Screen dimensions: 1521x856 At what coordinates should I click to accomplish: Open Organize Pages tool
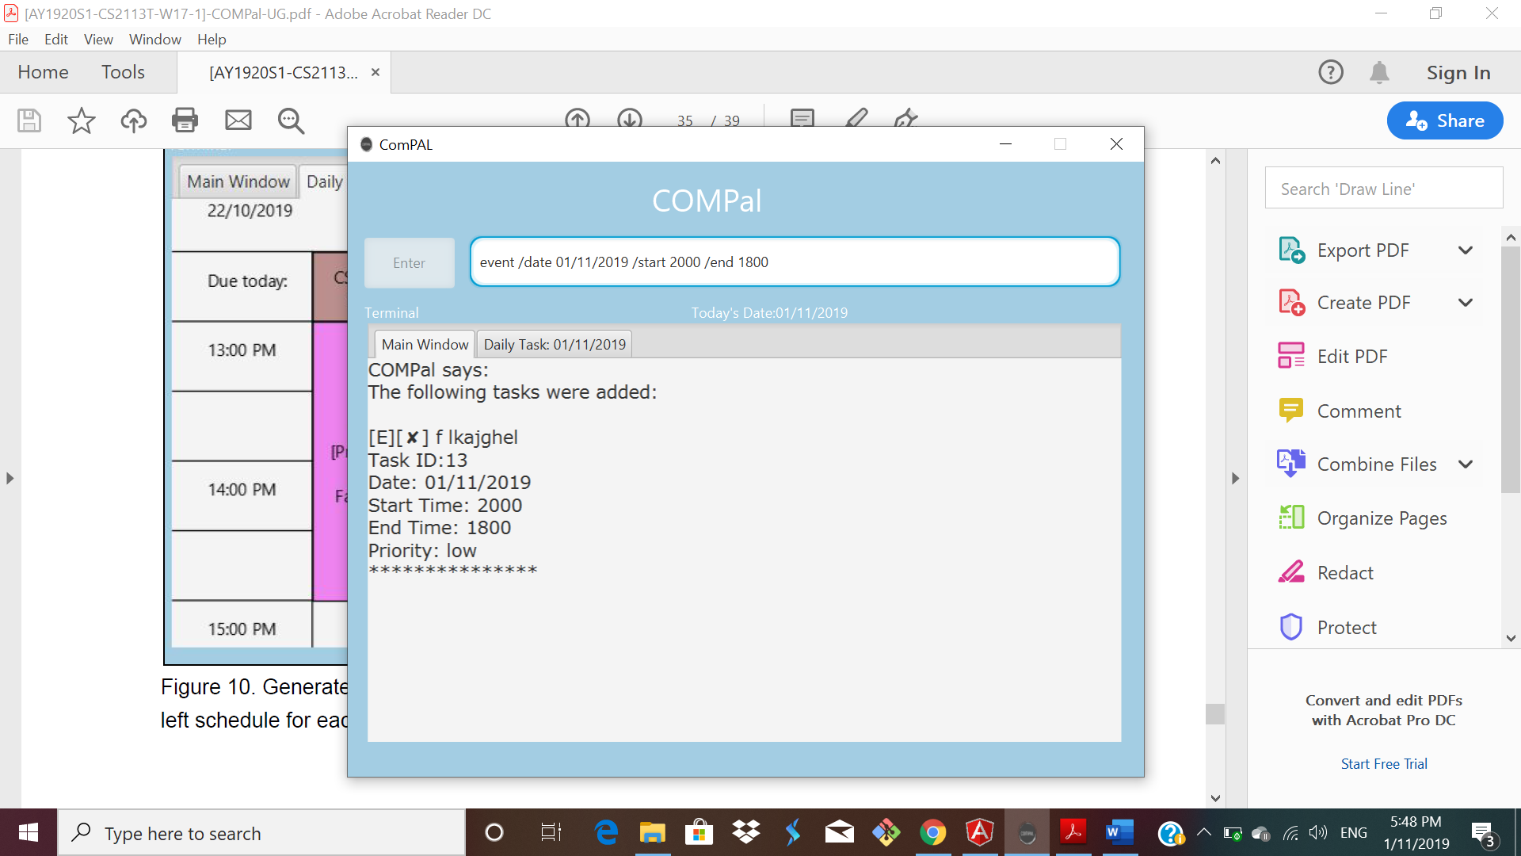(x=1381, y=518)
